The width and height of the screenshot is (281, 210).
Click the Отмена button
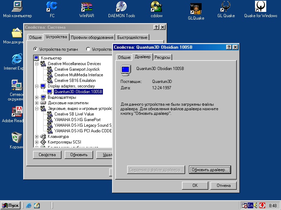click(x=223, y=185)
